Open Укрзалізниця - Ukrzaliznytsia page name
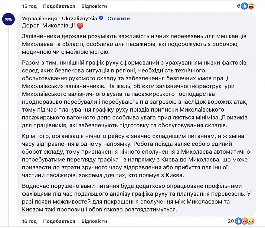 pyautogui.click(x=59, y=18)
